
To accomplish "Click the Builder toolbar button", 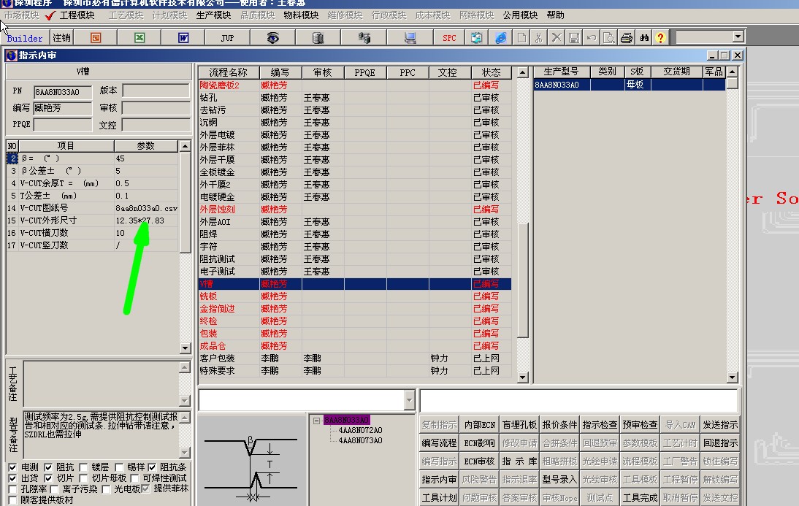I will coord(25,38).
